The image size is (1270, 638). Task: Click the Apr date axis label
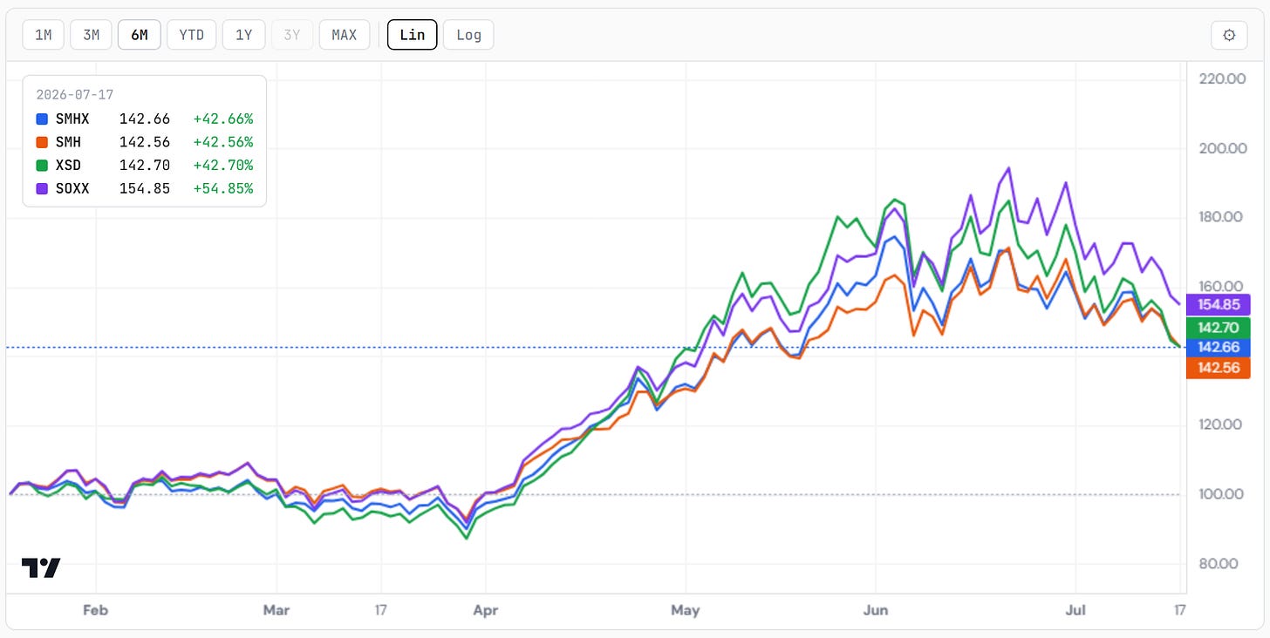point(486,611)
